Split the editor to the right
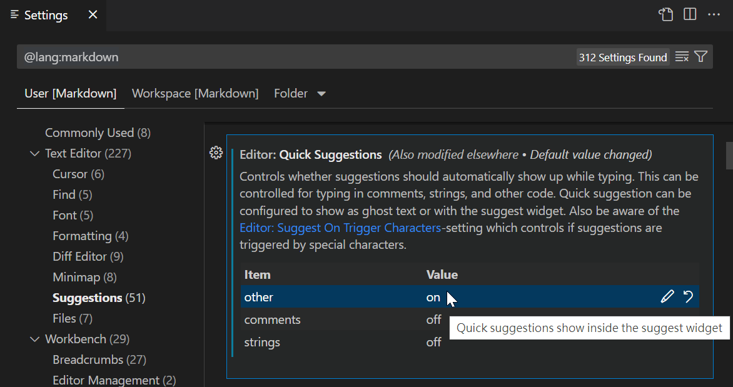 (690, 14)
